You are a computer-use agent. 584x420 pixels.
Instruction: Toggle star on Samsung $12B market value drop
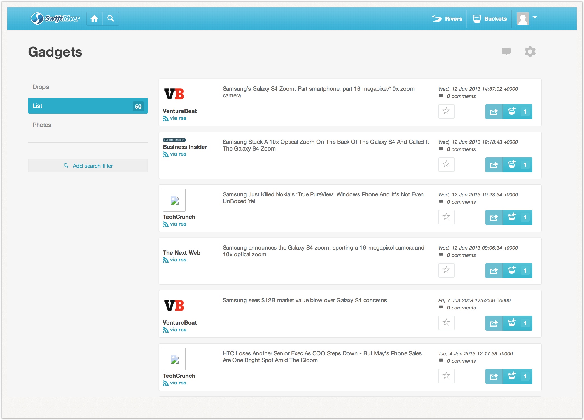pos(446,323)
